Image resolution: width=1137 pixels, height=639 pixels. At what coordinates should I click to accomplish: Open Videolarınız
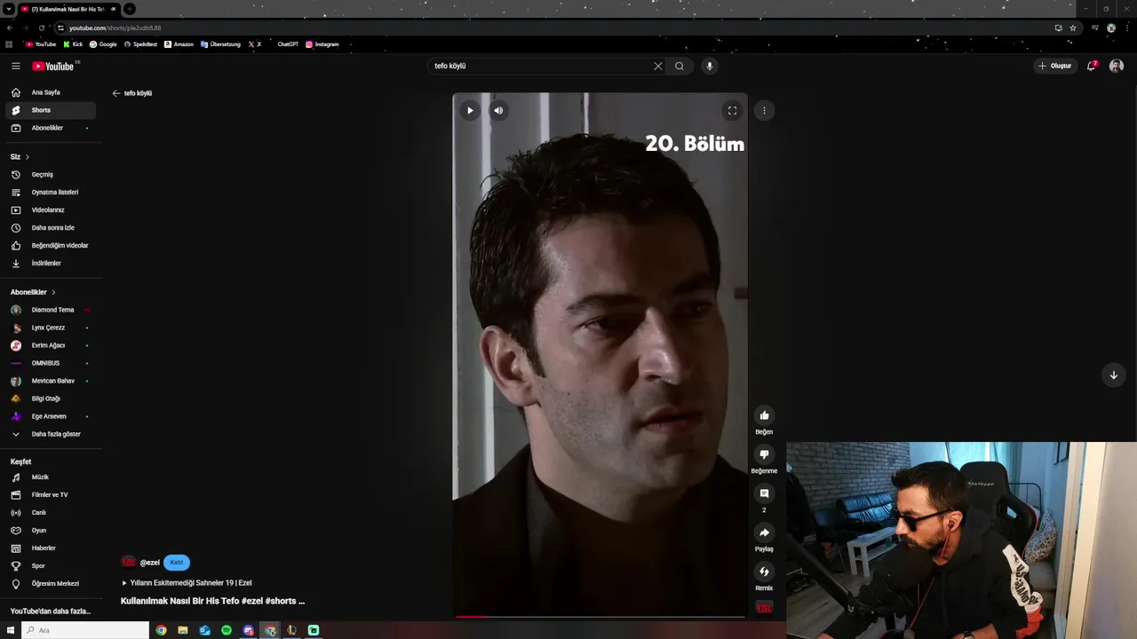point(51,210)
